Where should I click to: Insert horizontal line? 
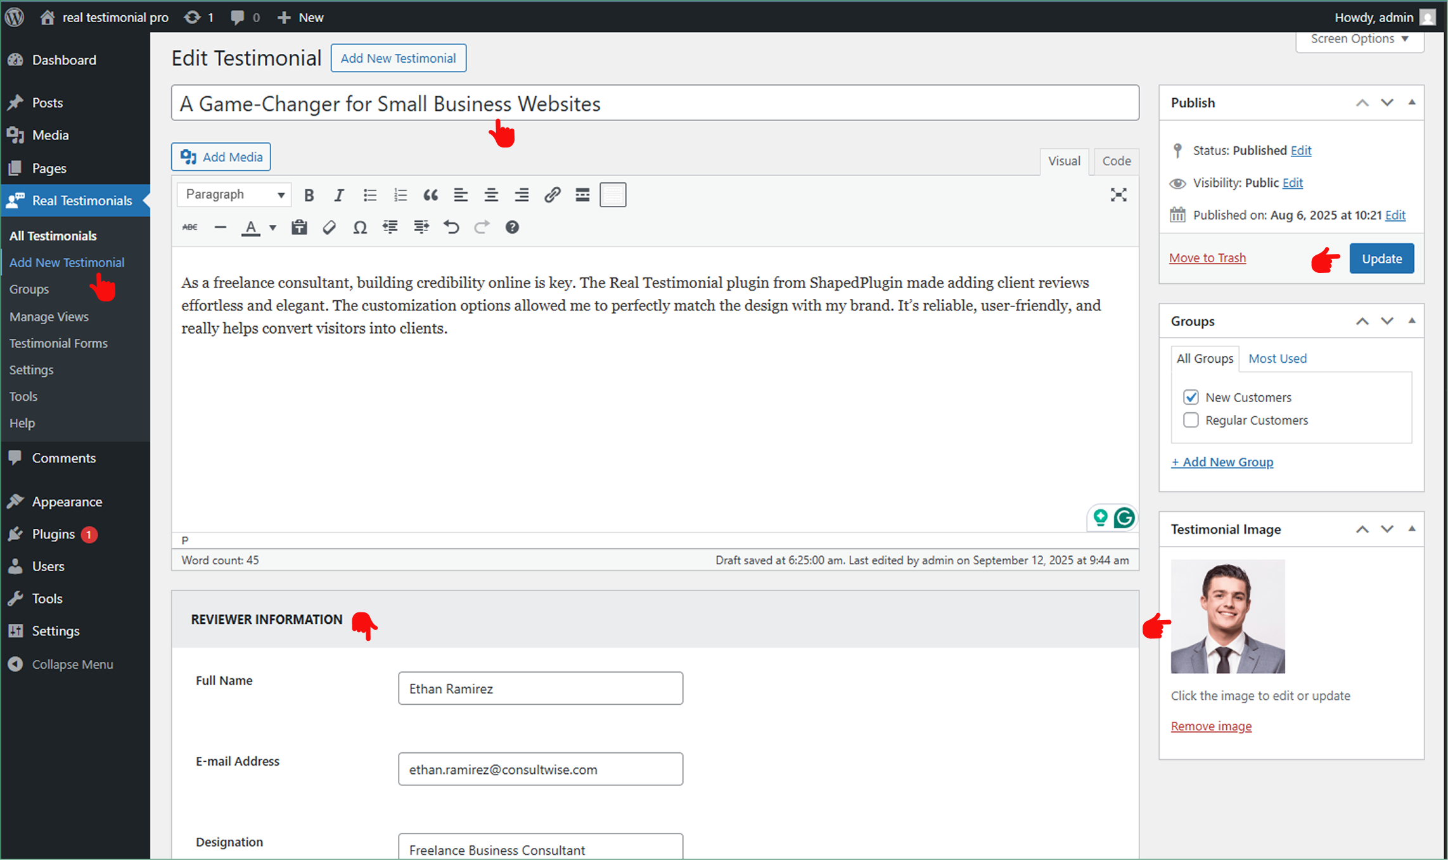[220, 227]
